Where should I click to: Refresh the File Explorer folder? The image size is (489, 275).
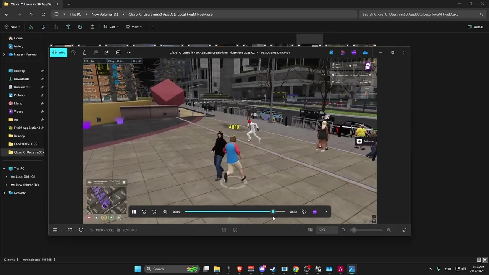(x=44, y=14)
